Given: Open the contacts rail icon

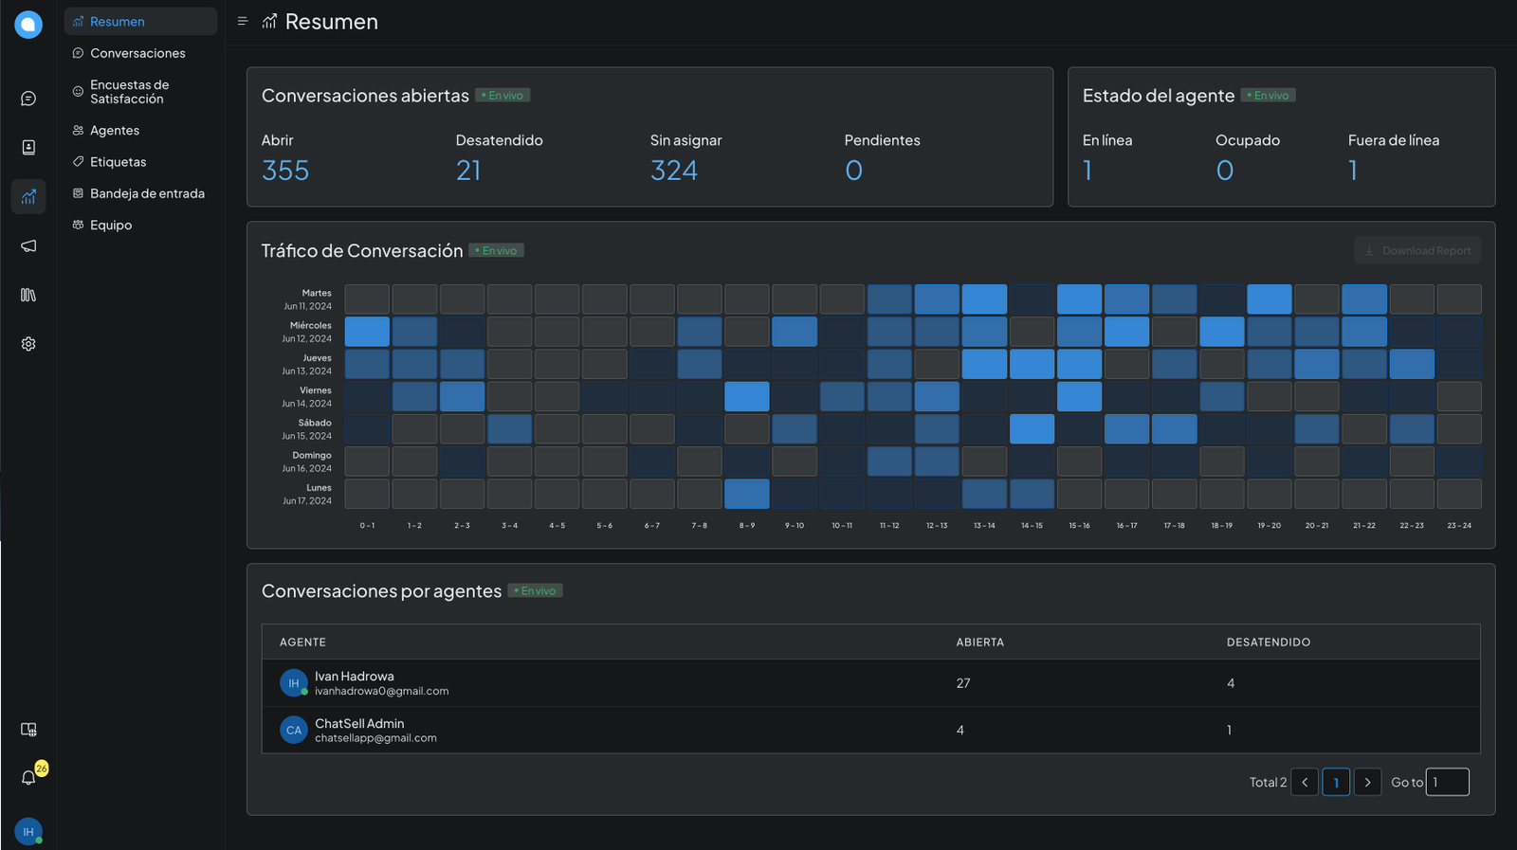Looking at the screenshot, I should [x=28, y=147].
